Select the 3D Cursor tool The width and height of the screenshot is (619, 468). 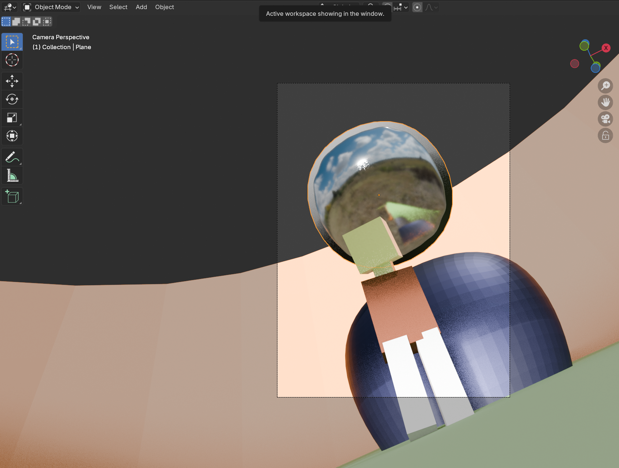pos(12,60)
